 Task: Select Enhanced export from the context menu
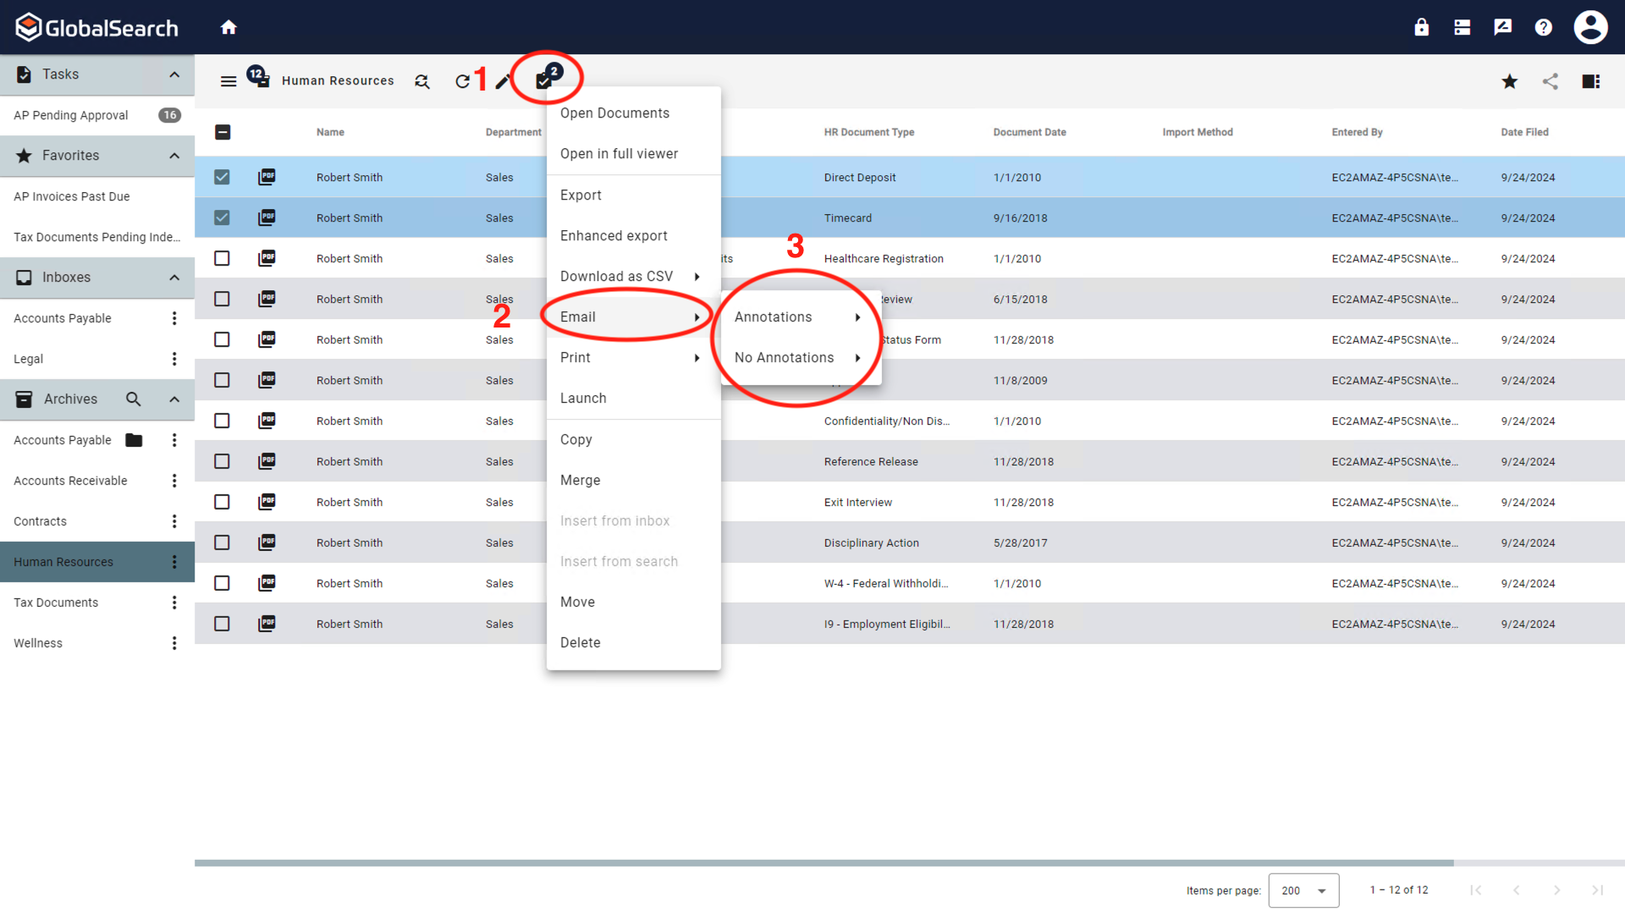pos(614,235)
